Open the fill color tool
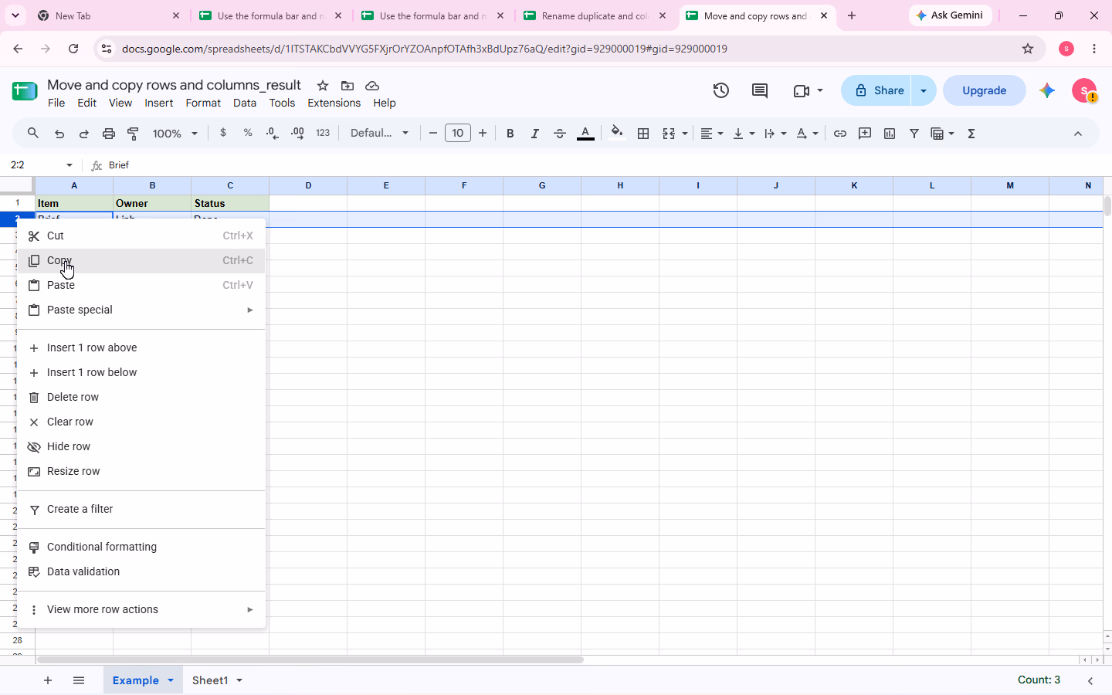Viewport: 1112px width, 695px height. 616,134
